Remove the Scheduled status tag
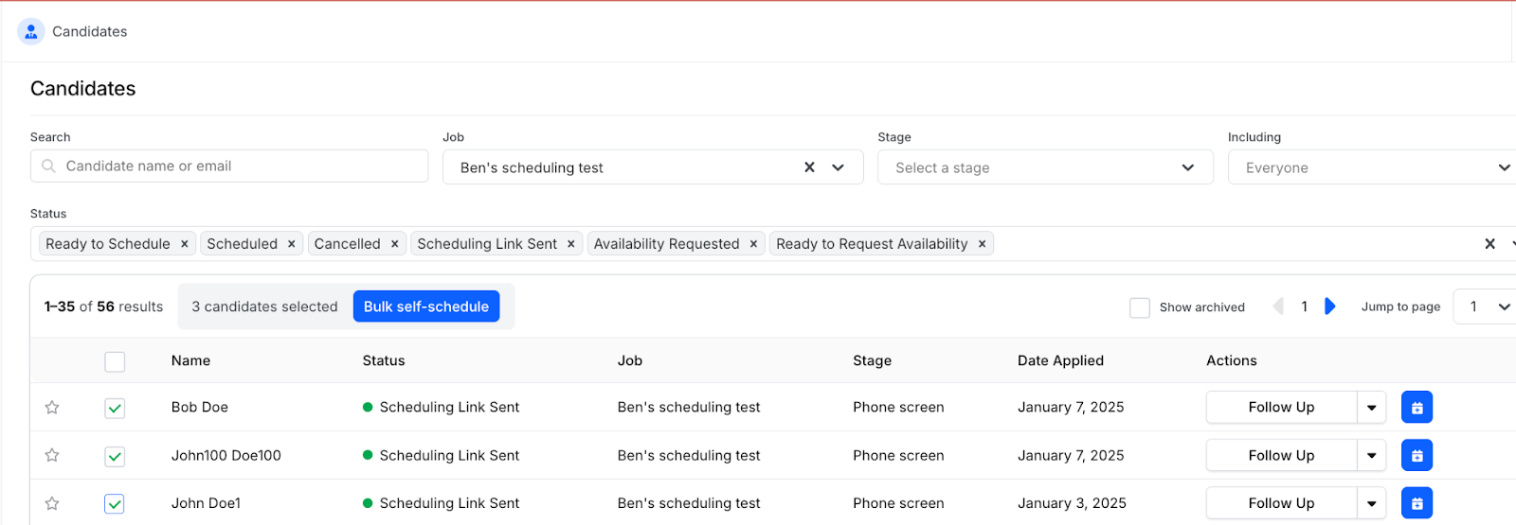The width and height of the screenshot is (1516, 525). tap(292, 244)
